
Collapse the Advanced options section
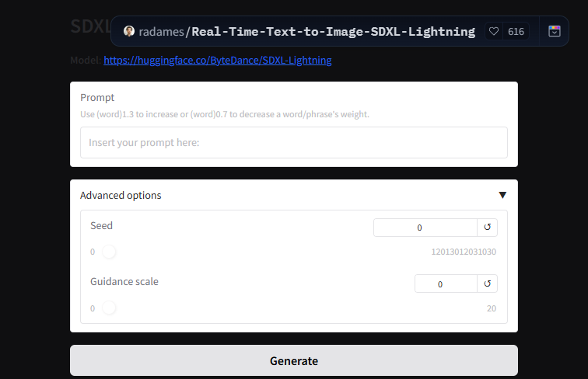502,195
